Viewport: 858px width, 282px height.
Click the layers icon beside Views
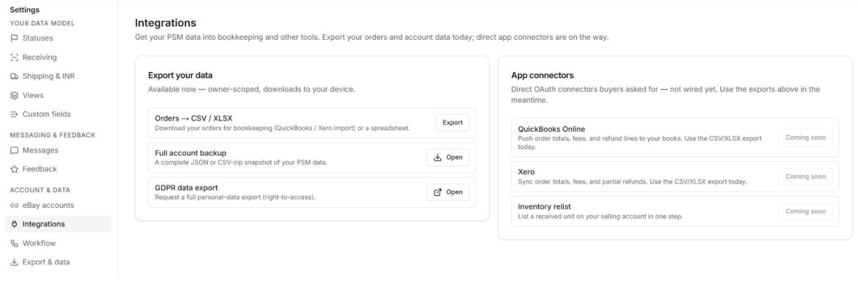(x=14, y=96)
